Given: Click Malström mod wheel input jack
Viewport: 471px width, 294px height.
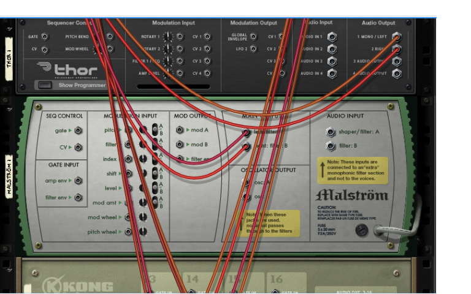Looking at the screenshot, I should coord(128,217).
